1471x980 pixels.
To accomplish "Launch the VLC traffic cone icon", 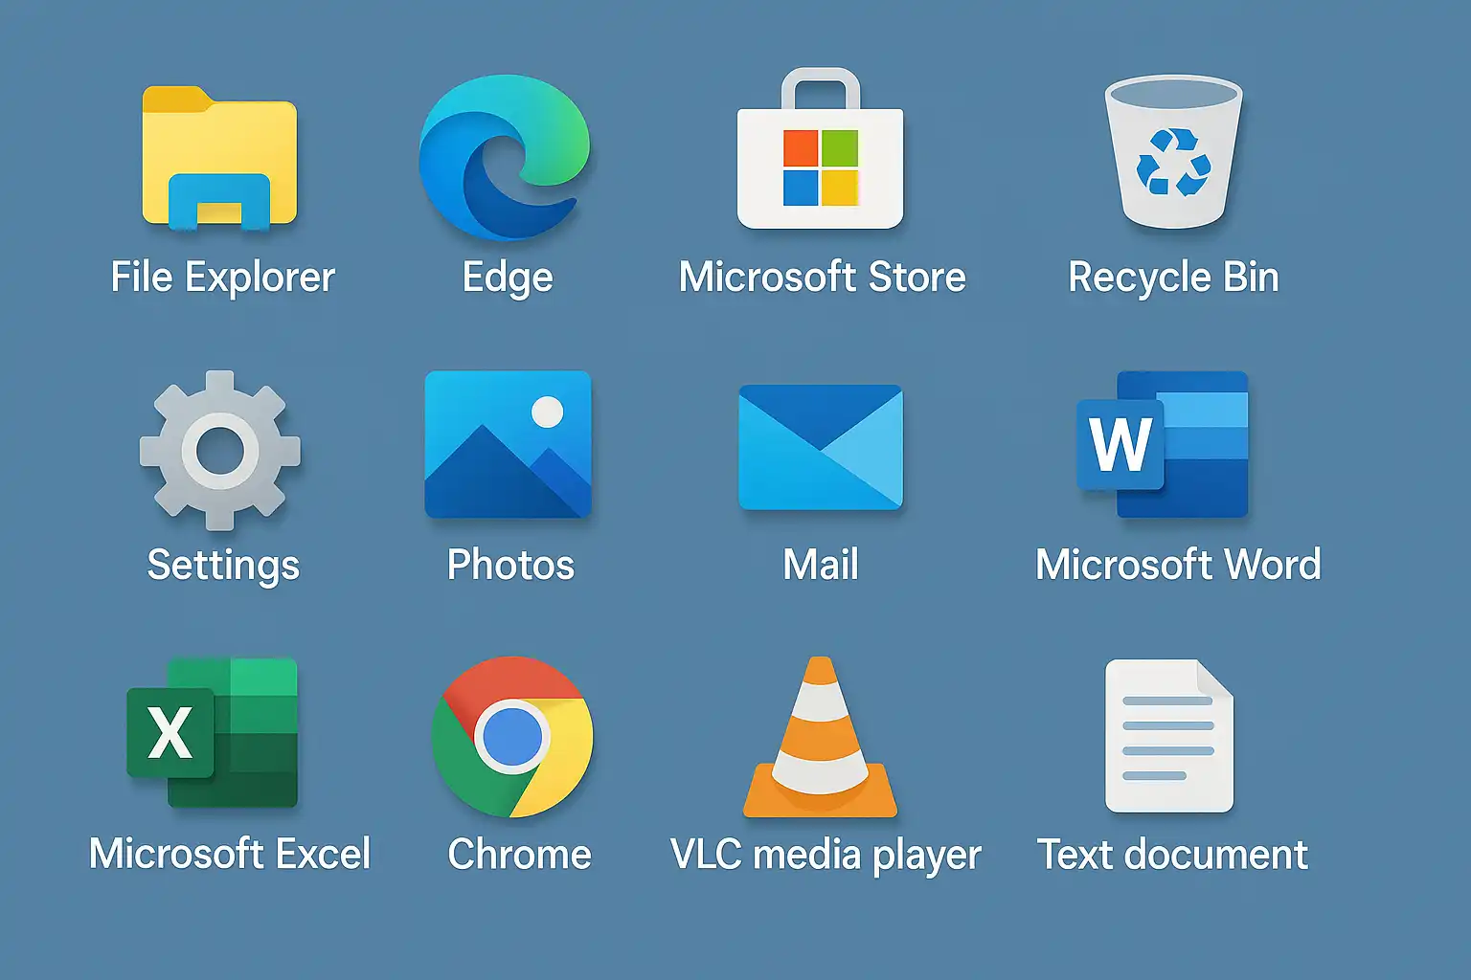I will [x=821, y=737].
